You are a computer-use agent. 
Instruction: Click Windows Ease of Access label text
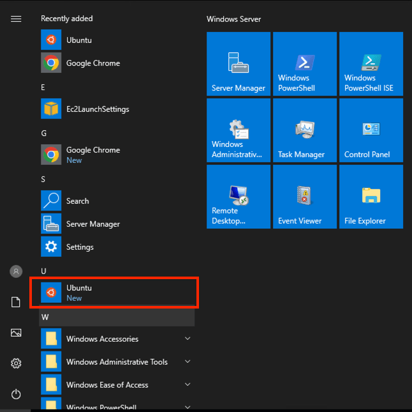pos(107,385)
